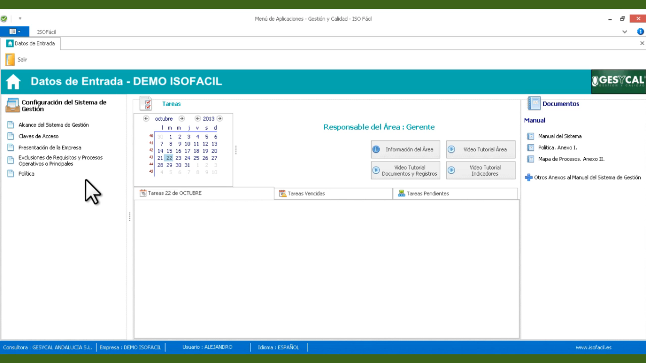Switch to the Tareas Pendientes tab
This screenshot has width=646, height=363.
point(455,193)
